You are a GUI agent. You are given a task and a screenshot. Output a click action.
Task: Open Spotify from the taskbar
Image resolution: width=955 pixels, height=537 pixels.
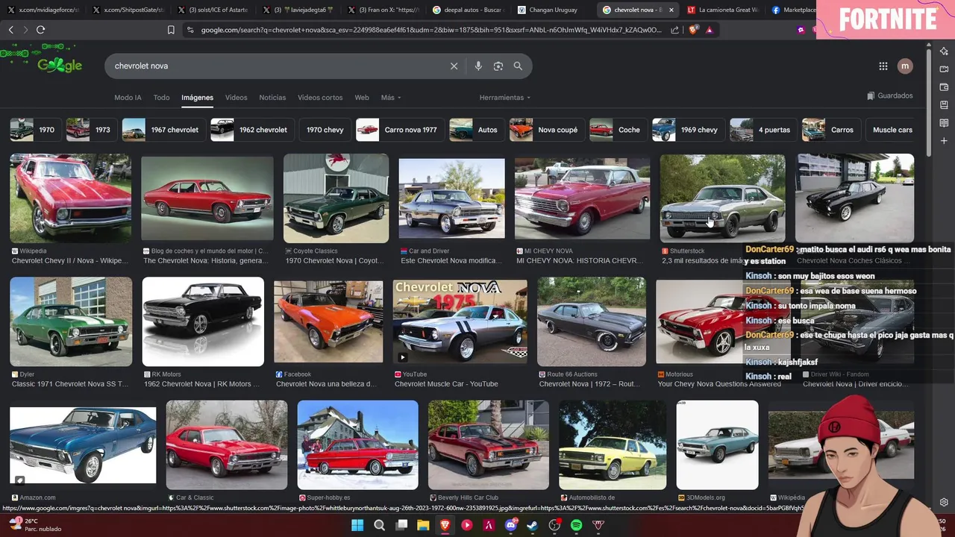coord(576,525)
